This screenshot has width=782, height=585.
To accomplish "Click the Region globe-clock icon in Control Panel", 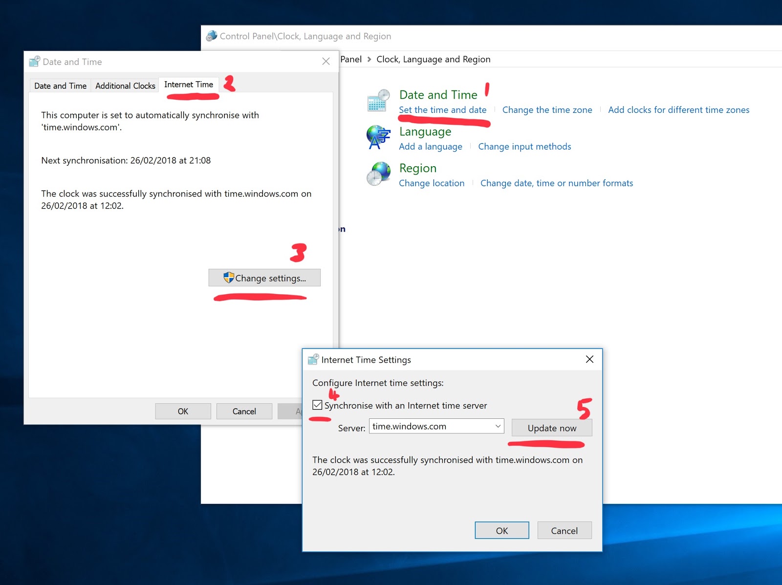I will coord(379,174).
